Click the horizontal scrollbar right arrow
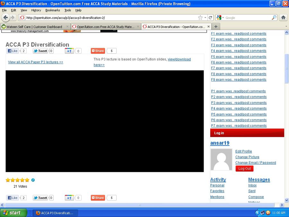Screen dimensions: 289x217 coord(282,205)
